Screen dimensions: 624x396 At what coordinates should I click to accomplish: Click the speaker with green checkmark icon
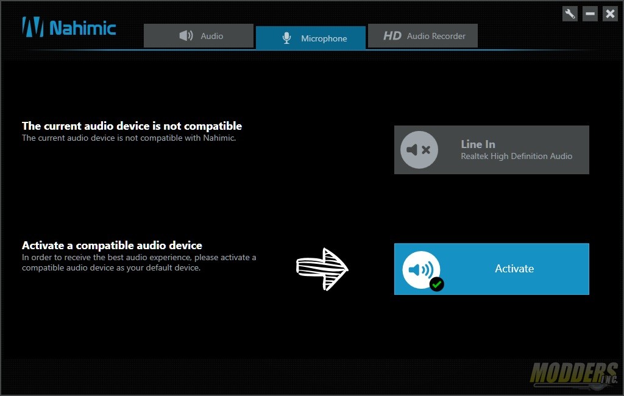(x=422, y=270)
